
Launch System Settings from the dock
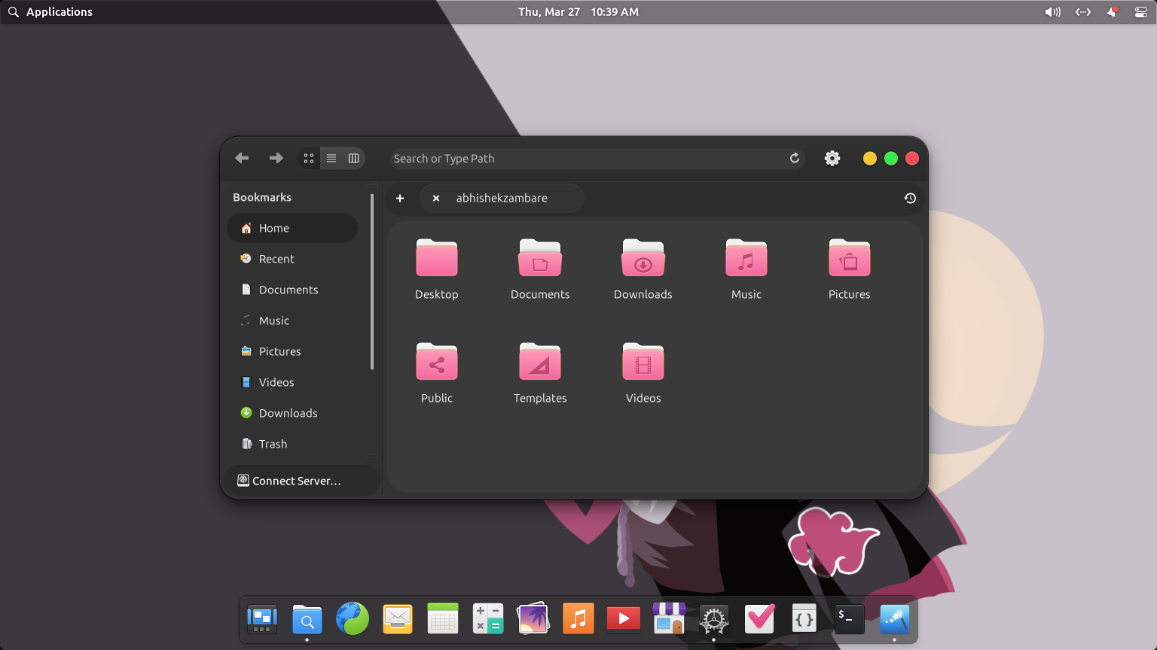pyautogui.click(x=714, y=620)
